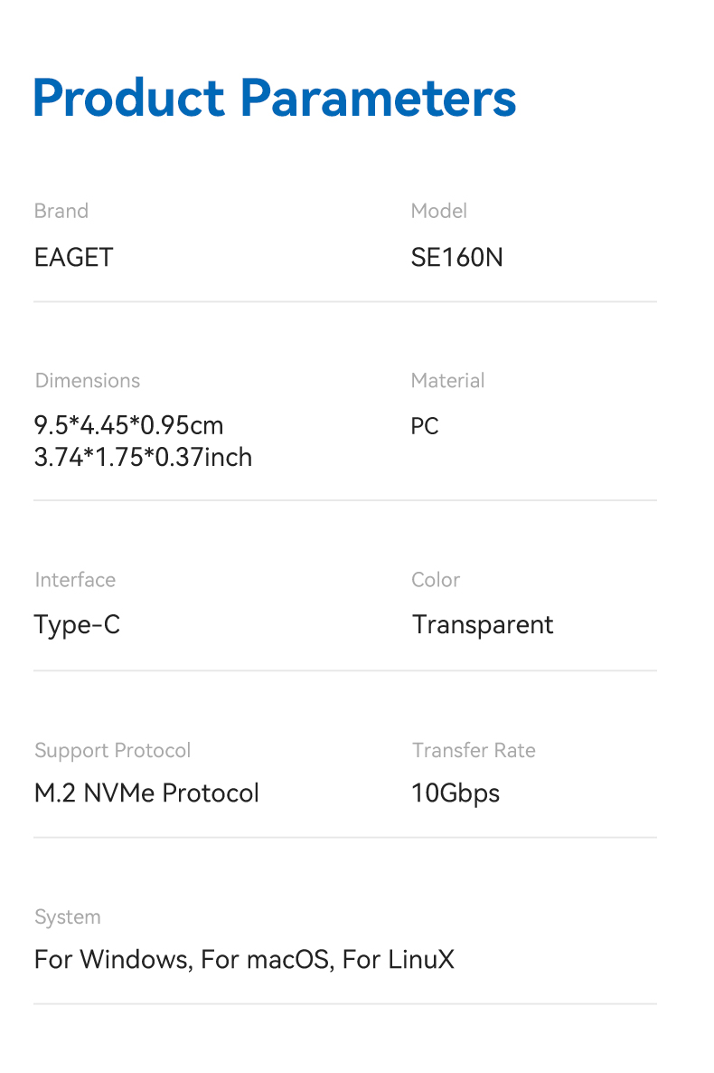Click the Transfer Rate label

[x=474, y=751]
